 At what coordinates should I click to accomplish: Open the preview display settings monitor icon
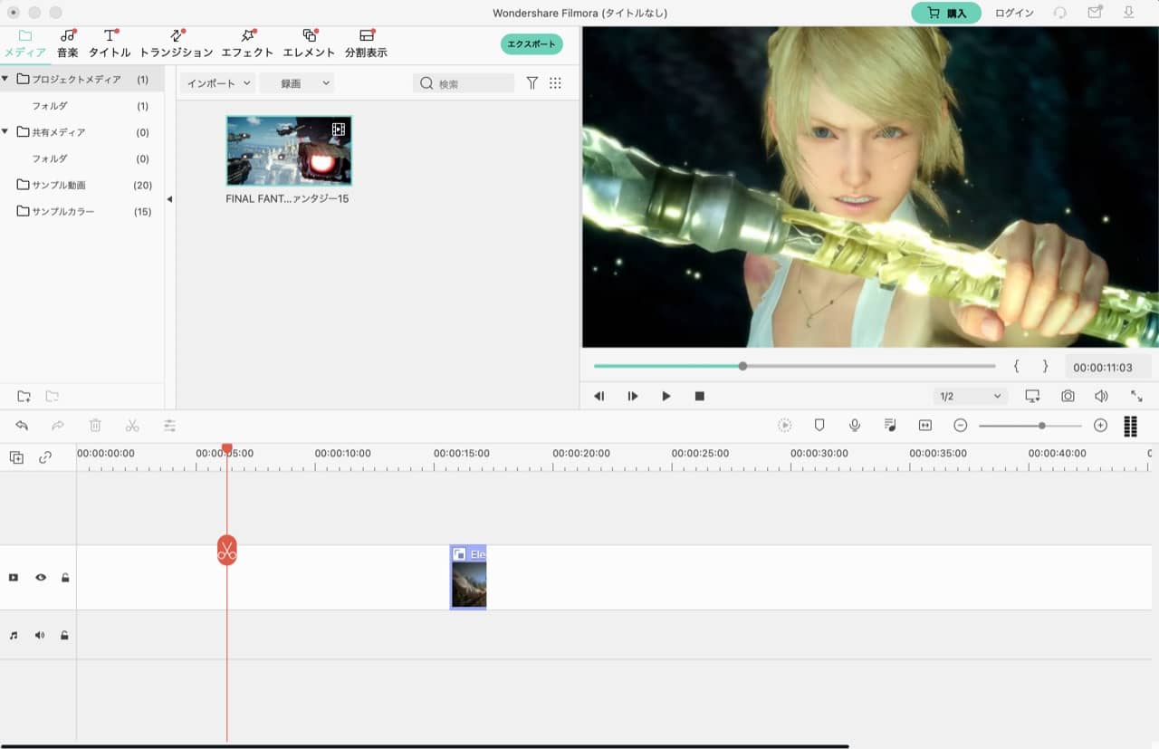pos(1032,396)
